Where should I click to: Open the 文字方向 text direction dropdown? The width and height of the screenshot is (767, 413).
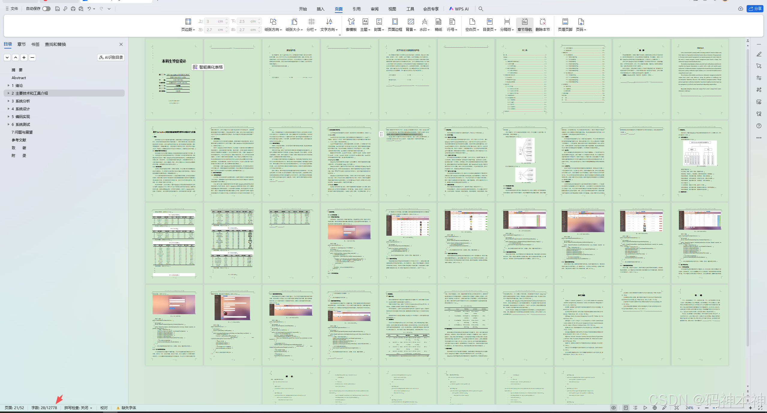[x=329, y=25]
